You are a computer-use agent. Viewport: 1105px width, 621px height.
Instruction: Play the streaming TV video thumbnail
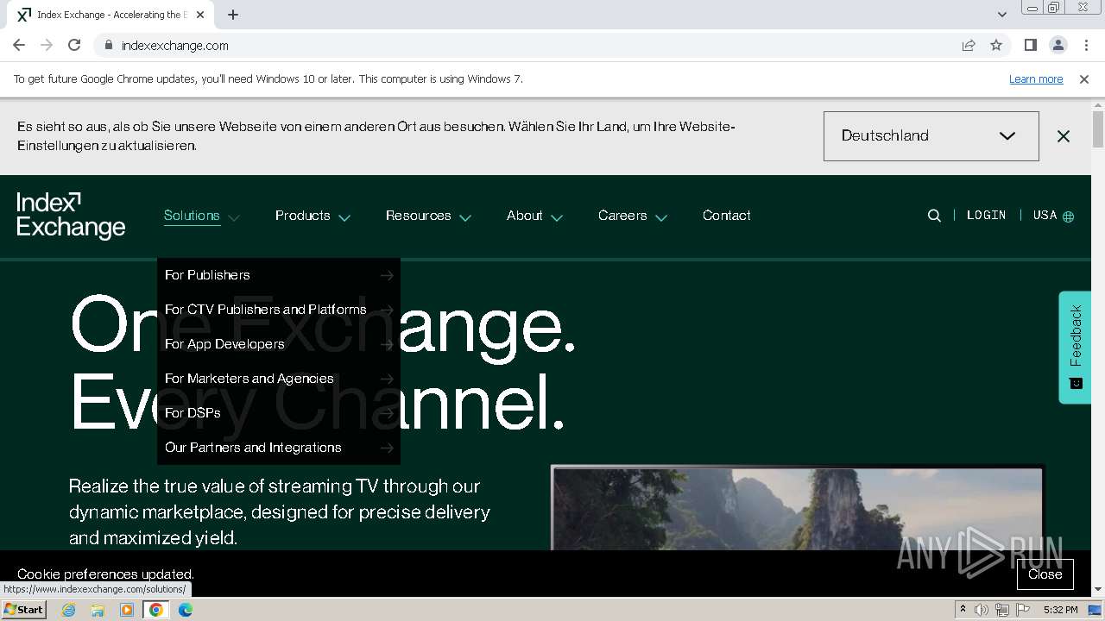pyautogui.click(x=798, y=509)
